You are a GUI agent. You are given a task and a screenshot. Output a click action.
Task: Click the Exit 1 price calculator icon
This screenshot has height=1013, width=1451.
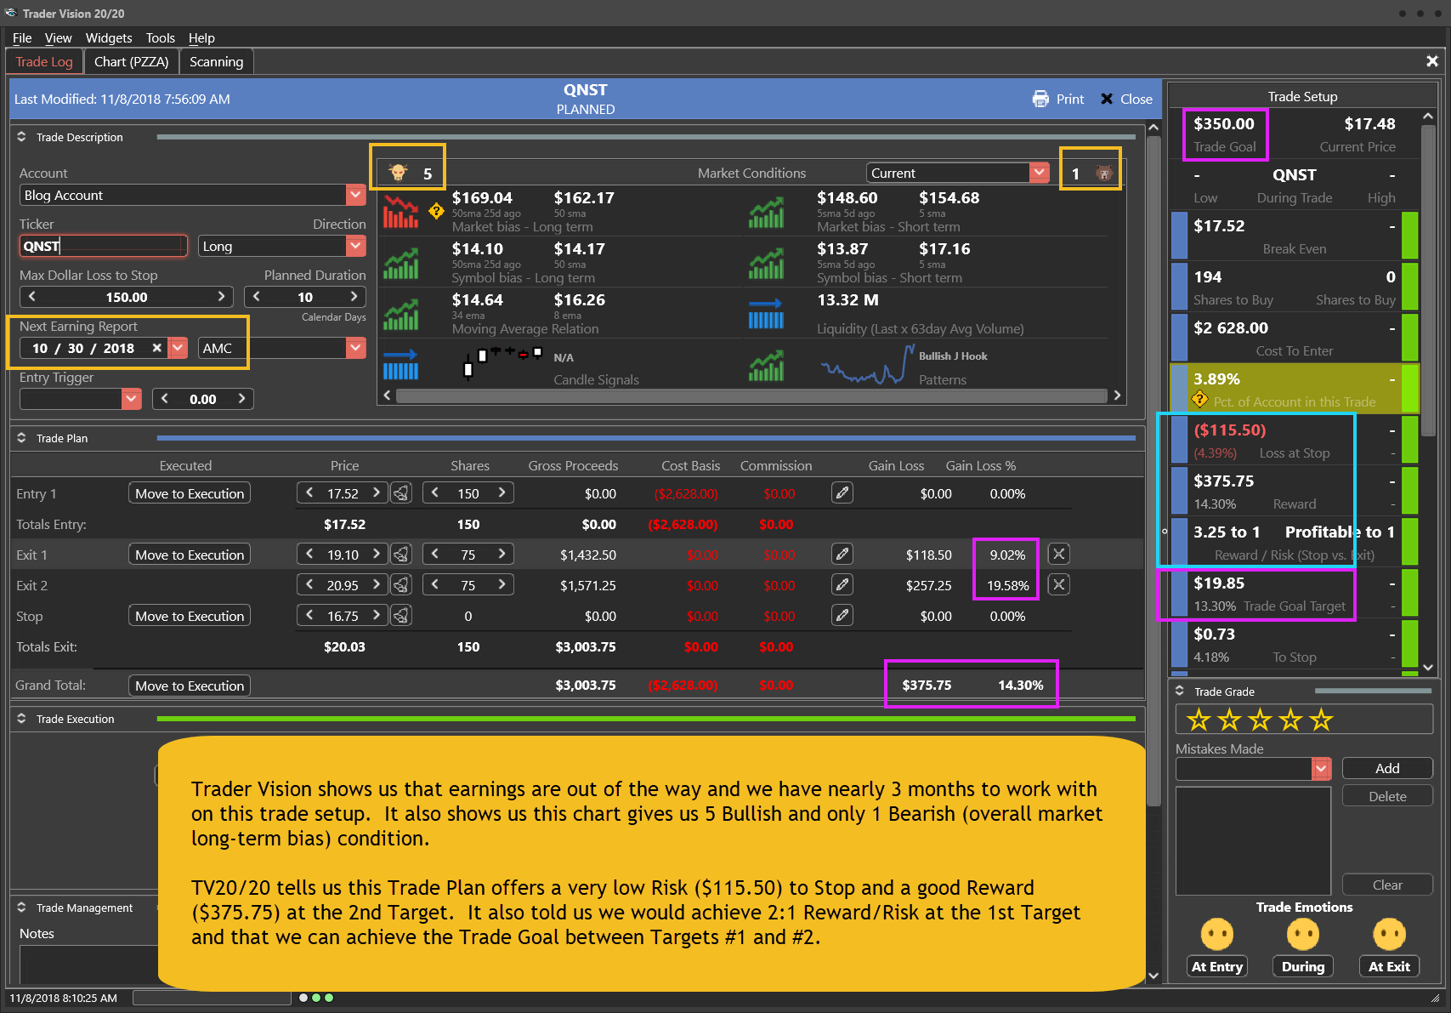(x=401, y=555)
